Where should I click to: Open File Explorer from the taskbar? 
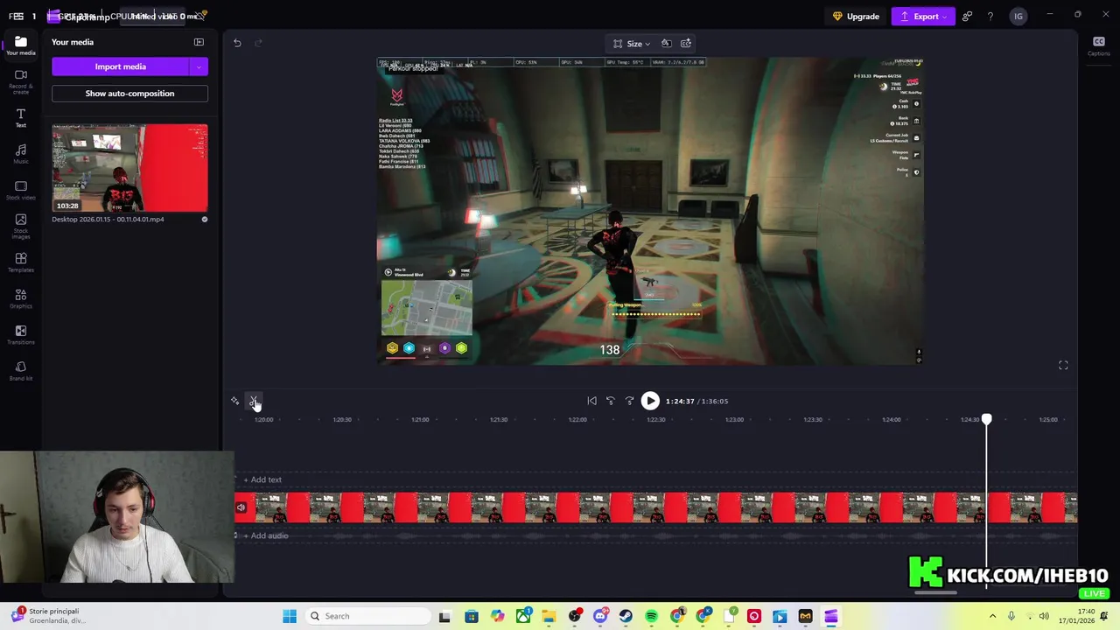pyautogui.click(x=549, y=617)
